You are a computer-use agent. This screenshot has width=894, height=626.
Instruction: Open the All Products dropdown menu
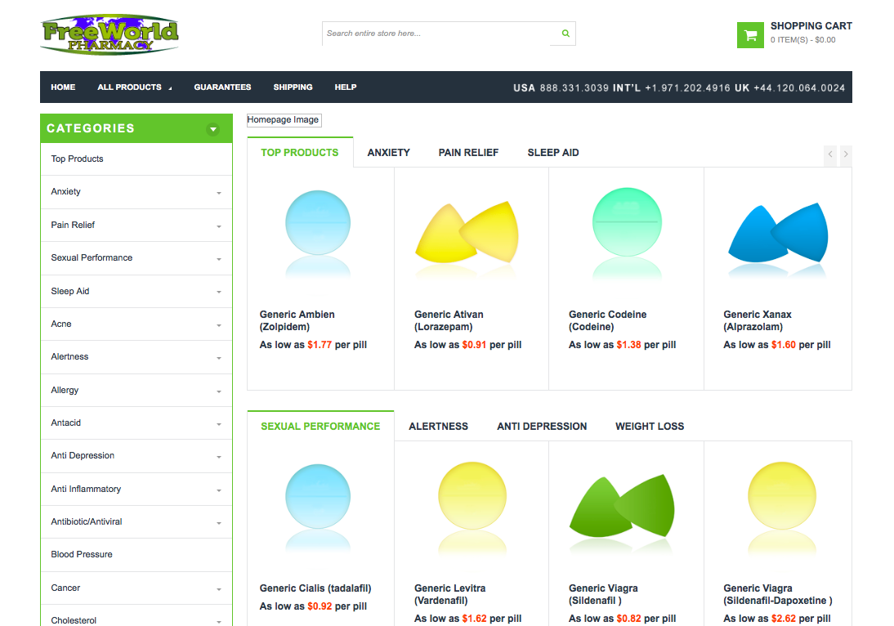135,87
